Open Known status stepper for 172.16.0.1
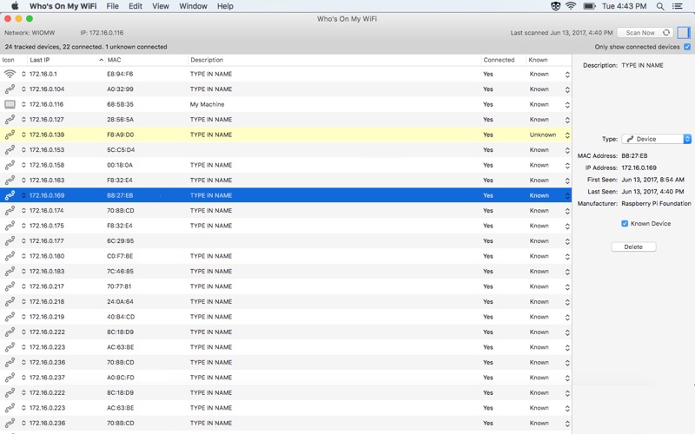695x434 pixels. click(567, 75)
